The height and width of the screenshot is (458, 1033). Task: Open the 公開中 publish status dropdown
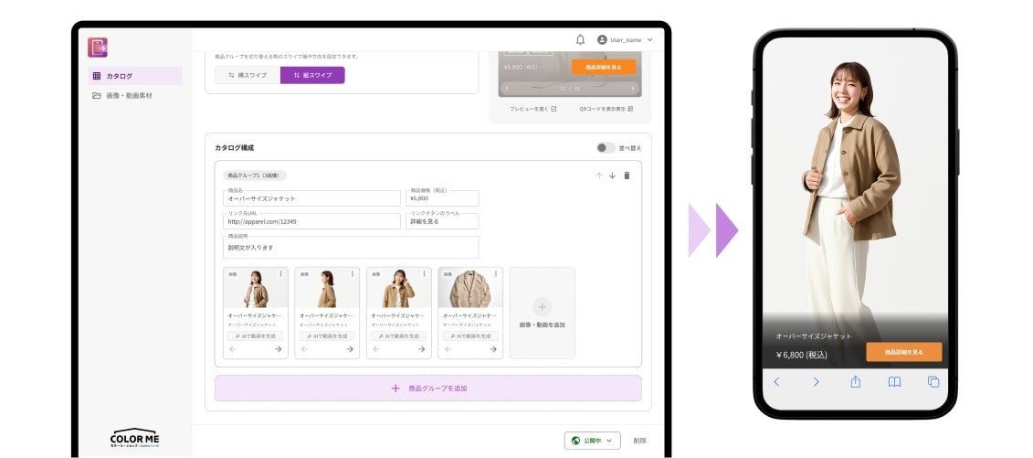coord(593,441)
